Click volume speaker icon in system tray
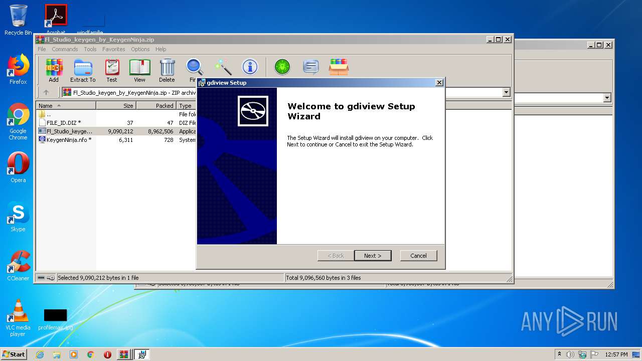Screen dimensions: 642x361 click(570, 354)
